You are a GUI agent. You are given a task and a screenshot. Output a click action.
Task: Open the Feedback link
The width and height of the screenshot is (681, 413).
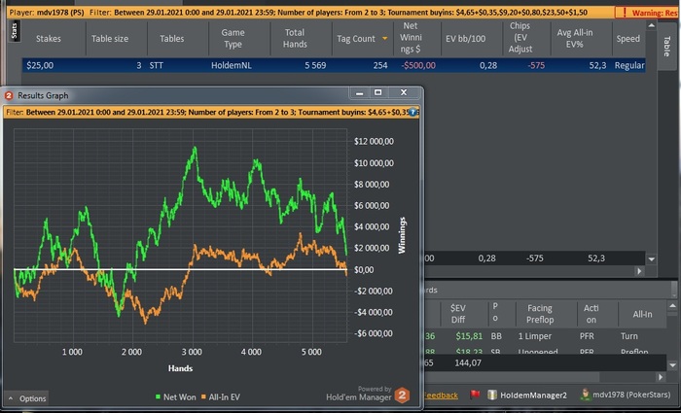pos(441,396)
